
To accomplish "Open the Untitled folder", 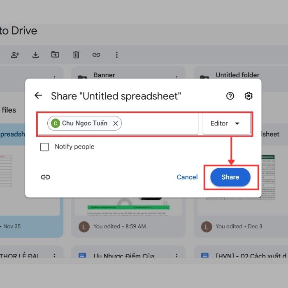I will (237, 75).
